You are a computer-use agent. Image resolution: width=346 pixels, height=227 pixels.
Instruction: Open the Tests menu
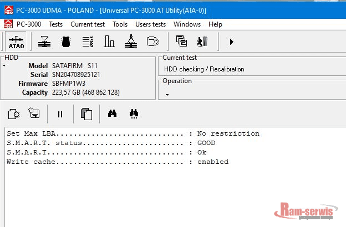click(x=56, y=24)
